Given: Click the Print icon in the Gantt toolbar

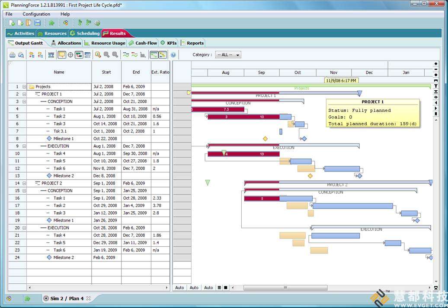Looking at the screenshot, I should 12,55.
